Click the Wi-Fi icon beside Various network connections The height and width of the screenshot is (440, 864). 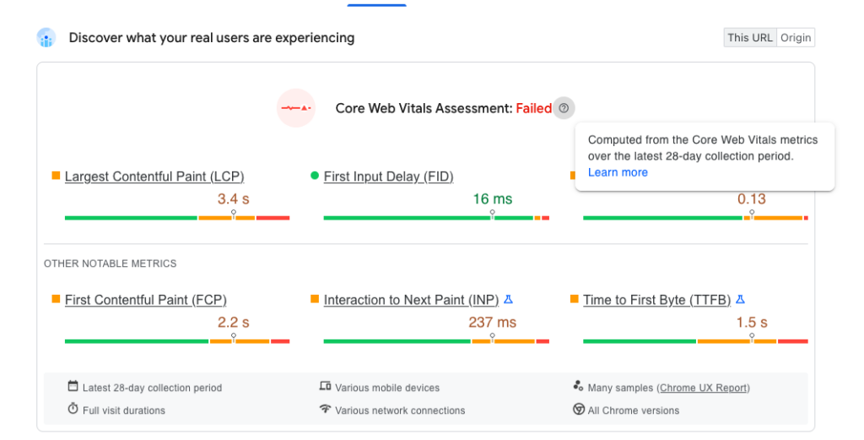(x=325, y=410)
